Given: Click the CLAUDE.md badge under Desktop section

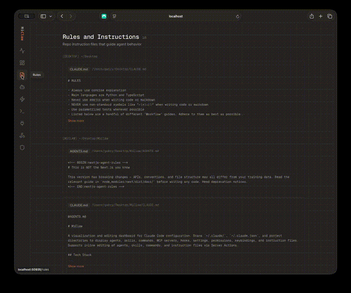Looking at the screenshot, I should [79, 69].
